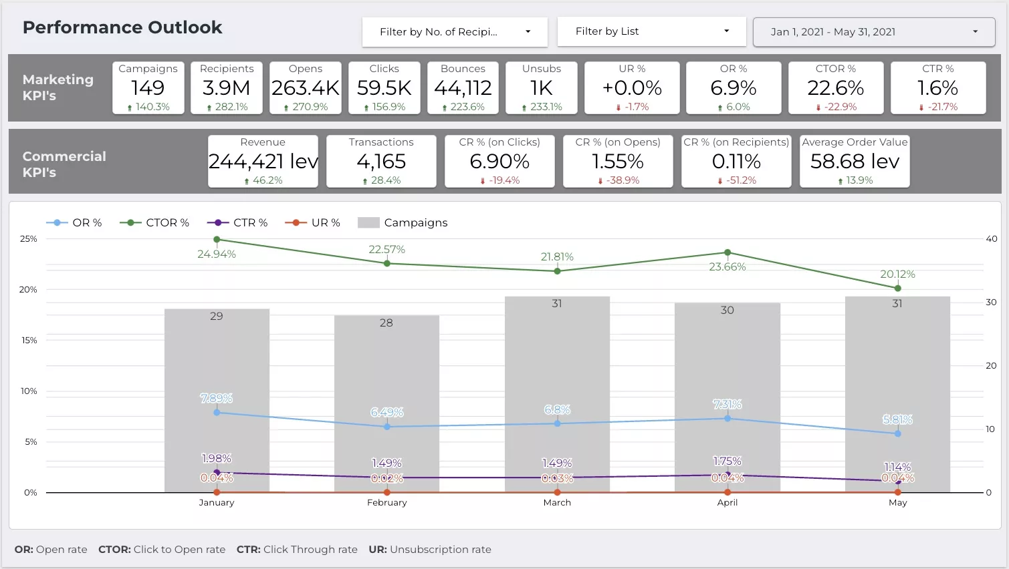Toggle the CTR % legend series
This screenshot has width=1009, height=569.
[x=237, y=222]
